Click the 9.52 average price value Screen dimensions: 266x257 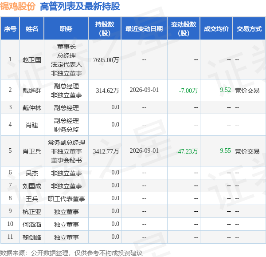click(225, 90)
